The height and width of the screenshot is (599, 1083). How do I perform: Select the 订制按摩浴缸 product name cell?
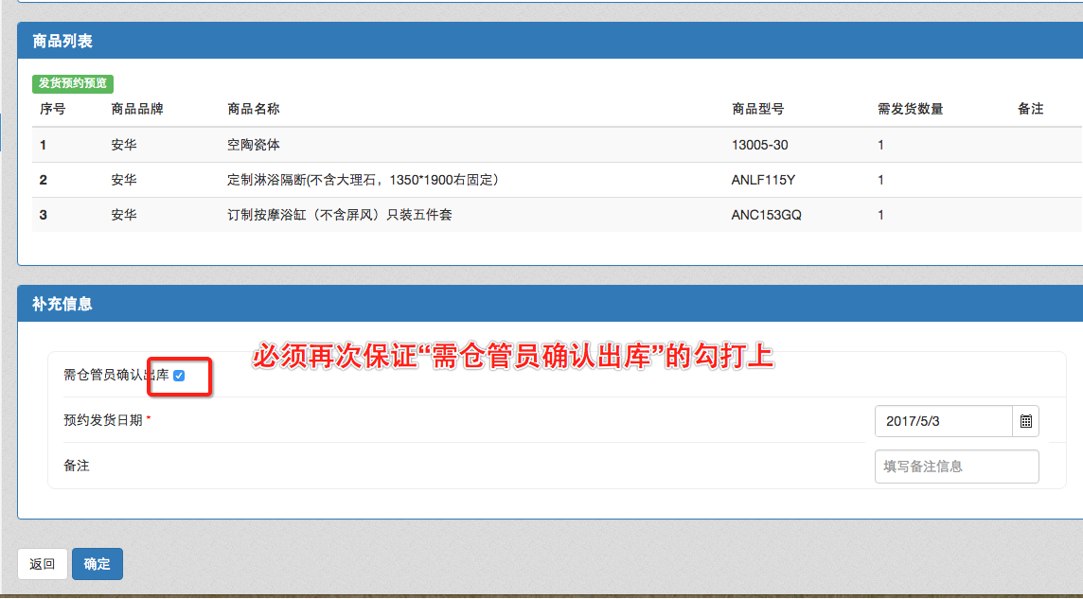click(339, 215)
